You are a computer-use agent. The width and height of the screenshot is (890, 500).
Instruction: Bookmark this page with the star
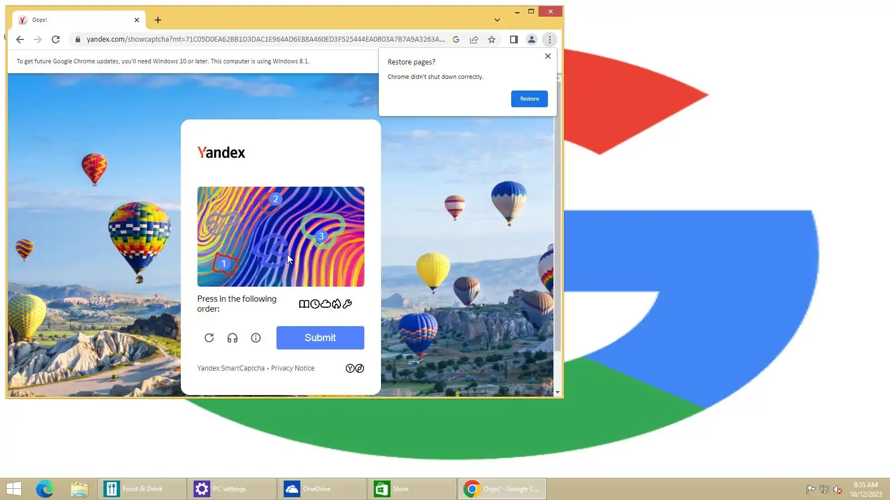[x=492, y=39]
